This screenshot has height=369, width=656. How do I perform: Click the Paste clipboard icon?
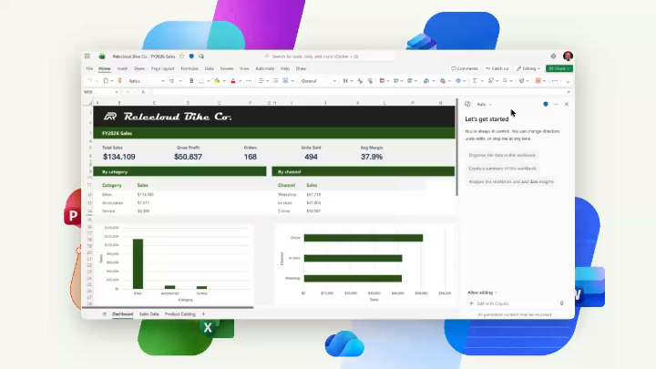(106, 81)
